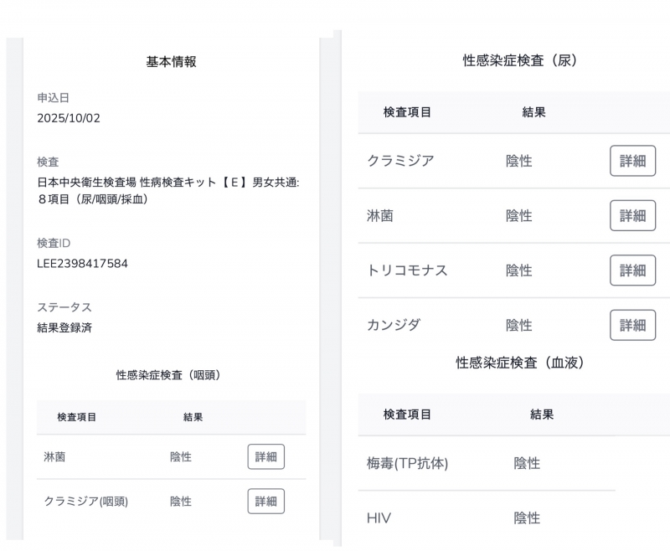
Task: Click the 性感染症検査（血液） section heading
Action: [520, 363]
